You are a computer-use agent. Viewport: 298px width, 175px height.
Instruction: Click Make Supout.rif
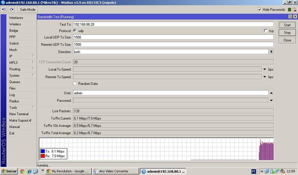point(20,121)
